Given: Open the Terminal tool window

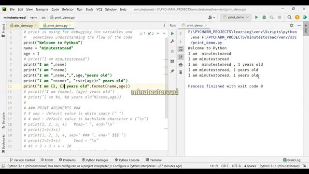Looking at the screenshot, I should tap(154, 160).
